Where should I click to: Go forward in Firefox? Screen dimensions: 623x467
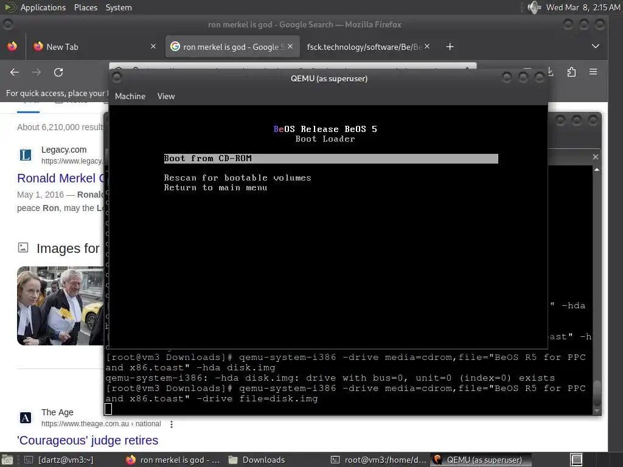pos(37,72)
